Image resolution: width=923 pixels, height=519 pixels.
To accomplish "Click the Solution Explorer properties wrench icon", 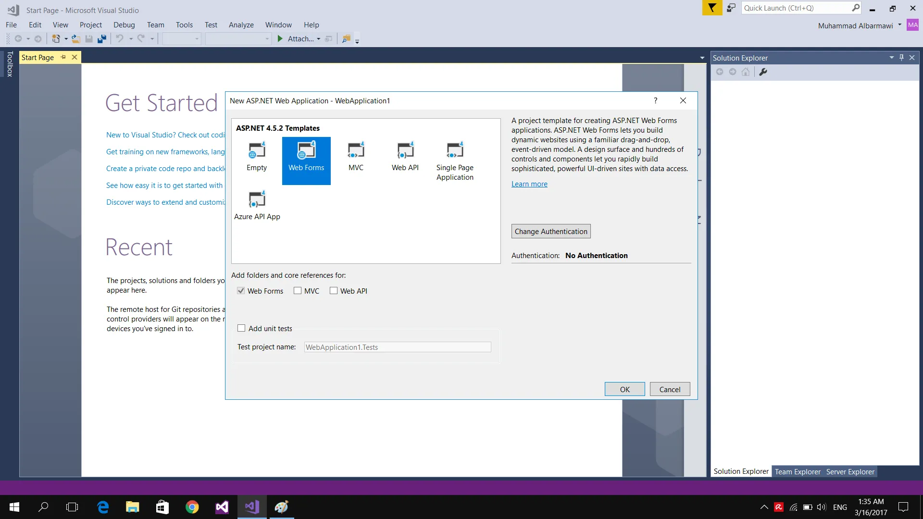I will pyautogui.click(x=763, y=72).
